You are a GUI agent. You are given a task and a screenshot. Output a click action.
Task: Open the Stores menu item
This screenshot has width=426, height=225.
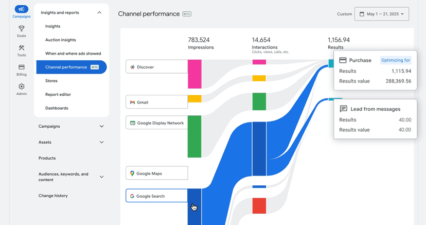click(51, 81)
